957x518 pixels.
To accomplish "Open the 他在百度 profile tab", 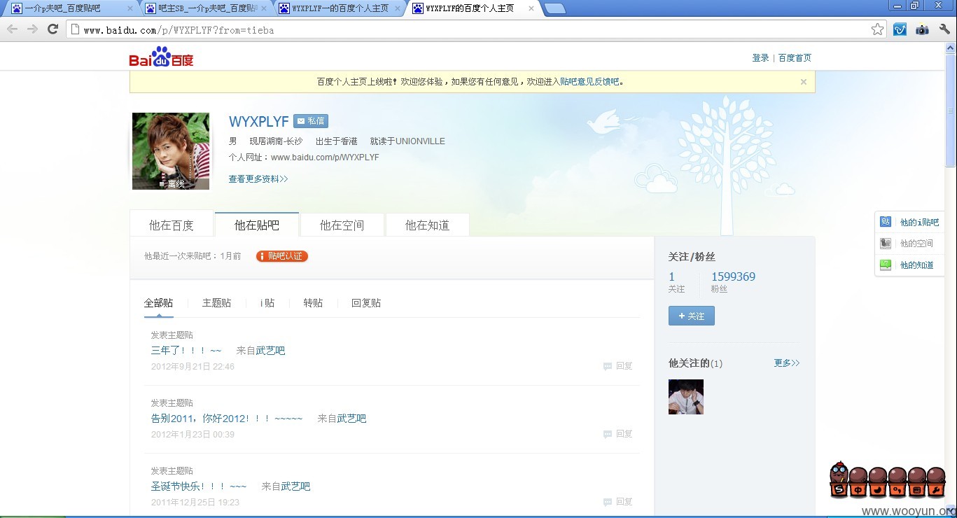I will pos(172,225).
